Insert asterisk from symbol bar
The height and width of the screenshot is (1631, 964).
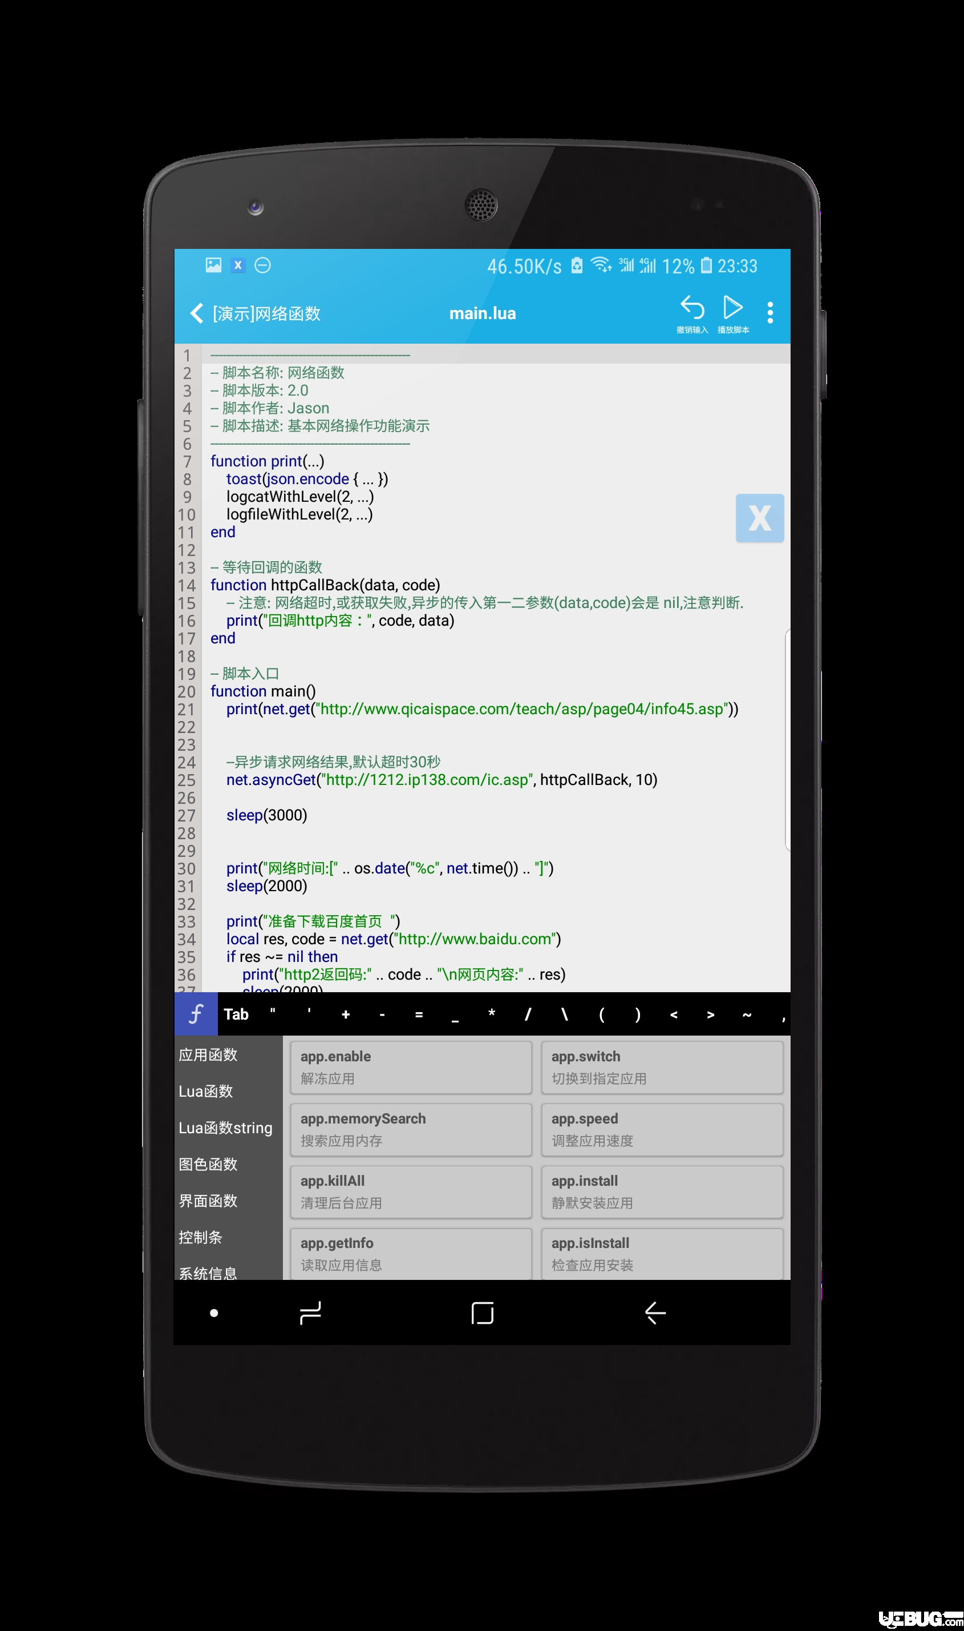click(x=492, y=1013)
